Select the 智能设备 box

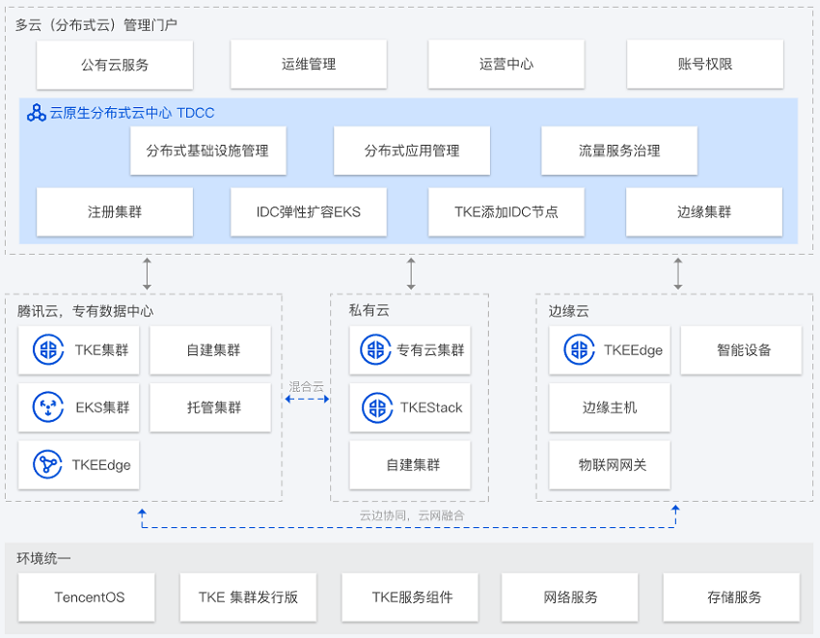tap(741, 350)
